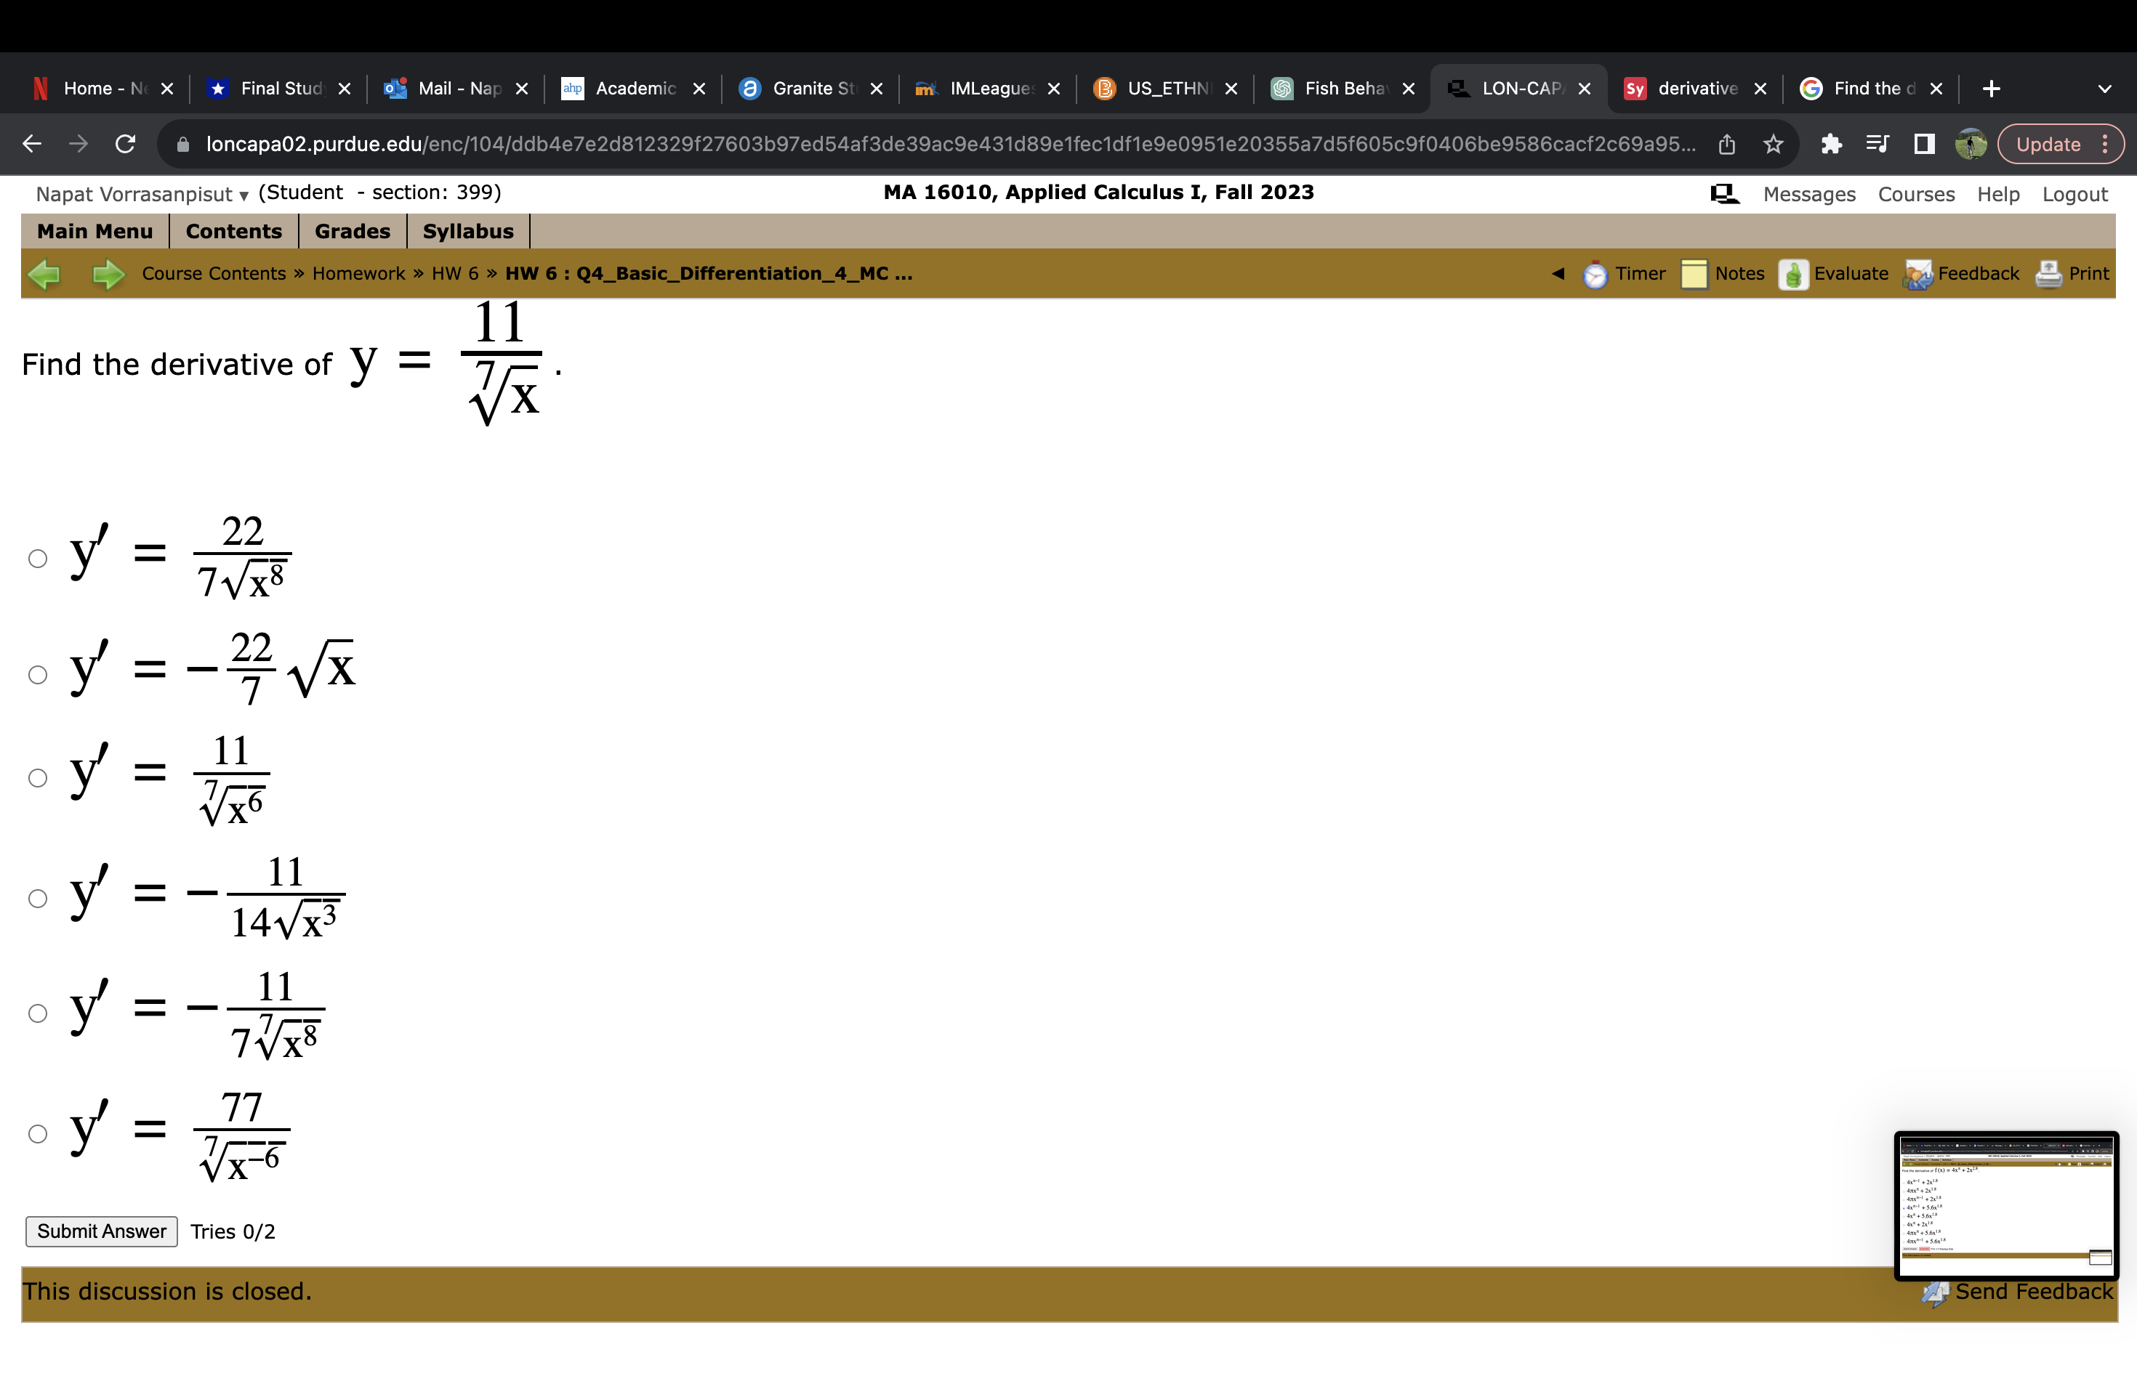Switch to the Grades tab
Image resolution: width=2137 pixels, height=1389 pixels.
coord(351,230)
